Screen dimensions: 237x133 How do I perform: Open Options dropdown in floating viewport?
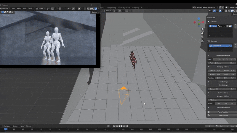tap(95, 12)
